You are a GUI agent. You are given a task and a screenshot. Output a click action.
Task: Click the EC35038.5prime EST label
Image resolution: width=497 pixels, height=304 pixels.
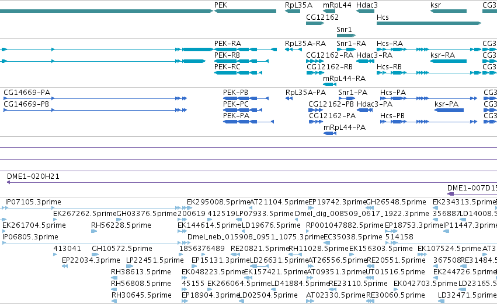[x=353, y=237]
